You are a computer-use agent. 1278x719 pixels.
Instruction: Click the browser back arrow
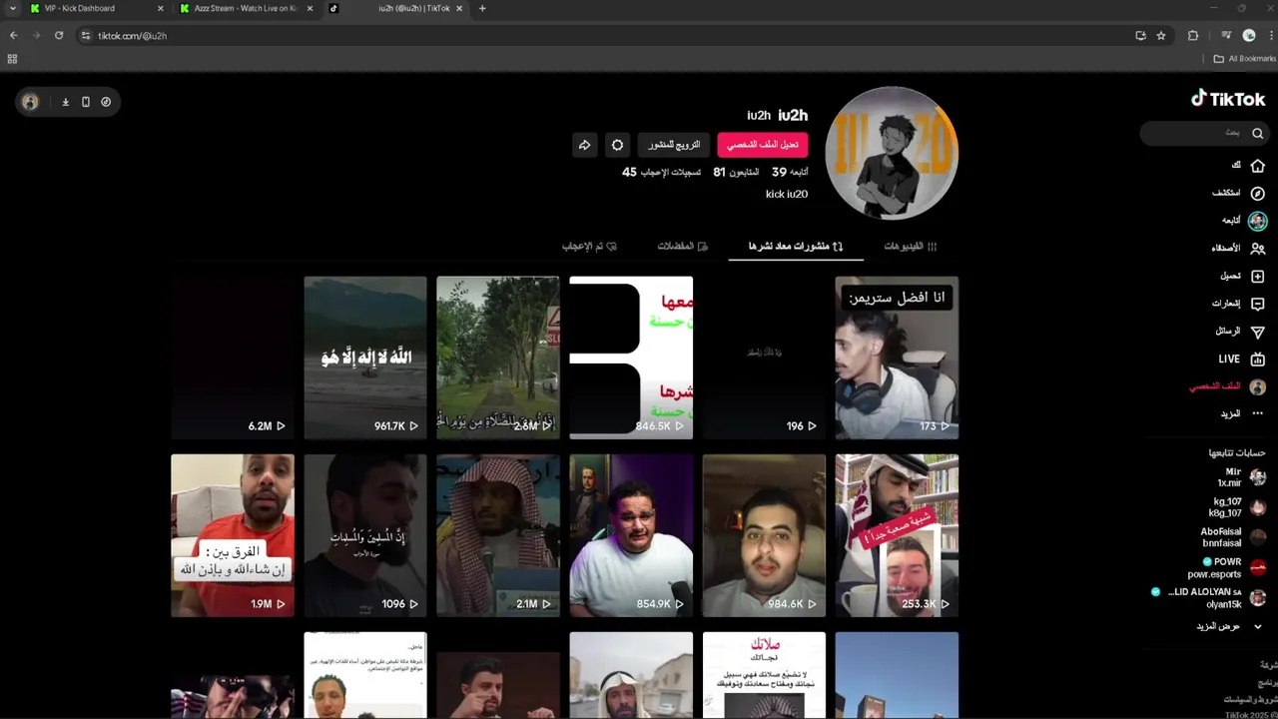13,35
